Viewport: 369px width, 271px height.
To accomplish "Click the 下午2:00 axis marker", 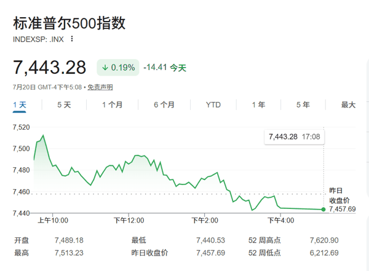I will 205,221.
